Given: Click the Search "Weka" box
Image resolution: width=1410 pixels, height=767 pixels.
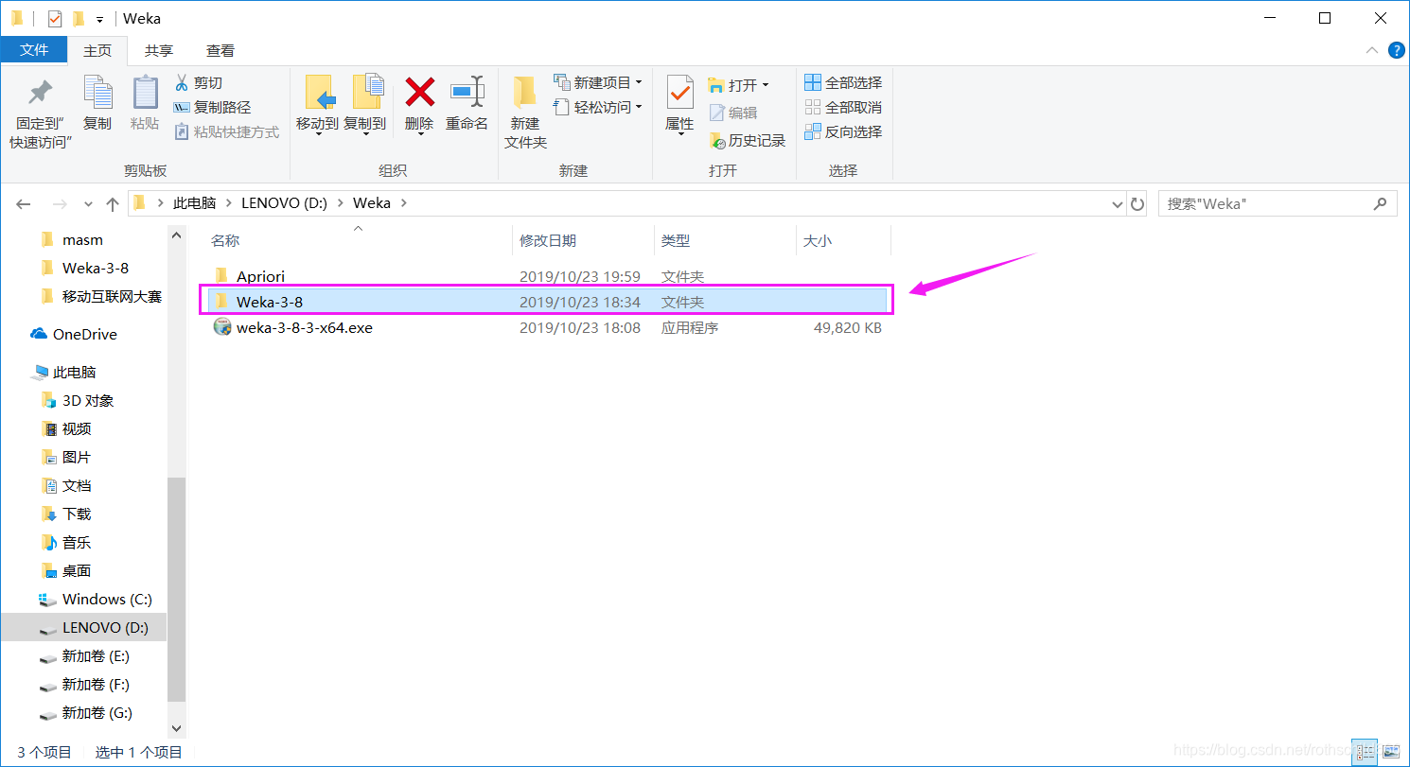Looking at the screenshot, I should point(1278,203).
